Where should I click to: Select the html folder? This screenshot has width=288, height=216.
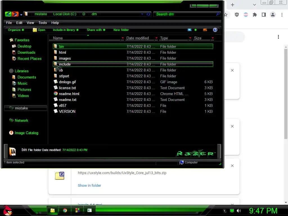tap(133, 52)
